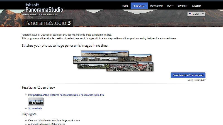Open the HOME menu item

(125, 6)
